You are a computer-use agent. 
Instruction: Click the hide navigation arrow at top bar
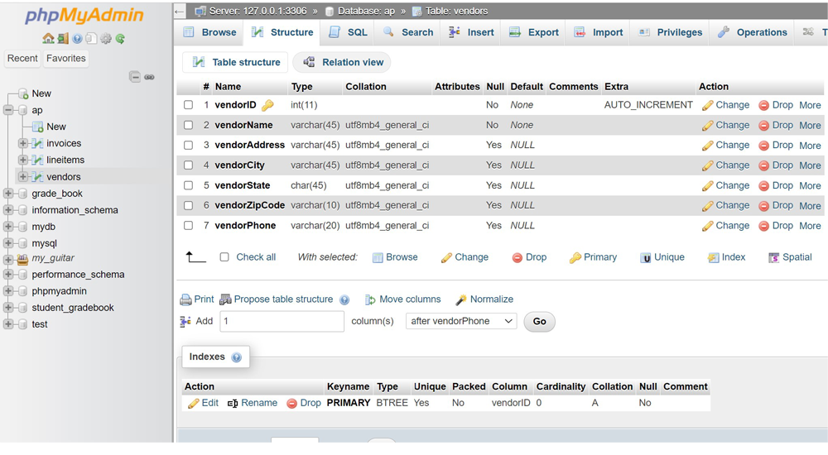click(180, 11)
